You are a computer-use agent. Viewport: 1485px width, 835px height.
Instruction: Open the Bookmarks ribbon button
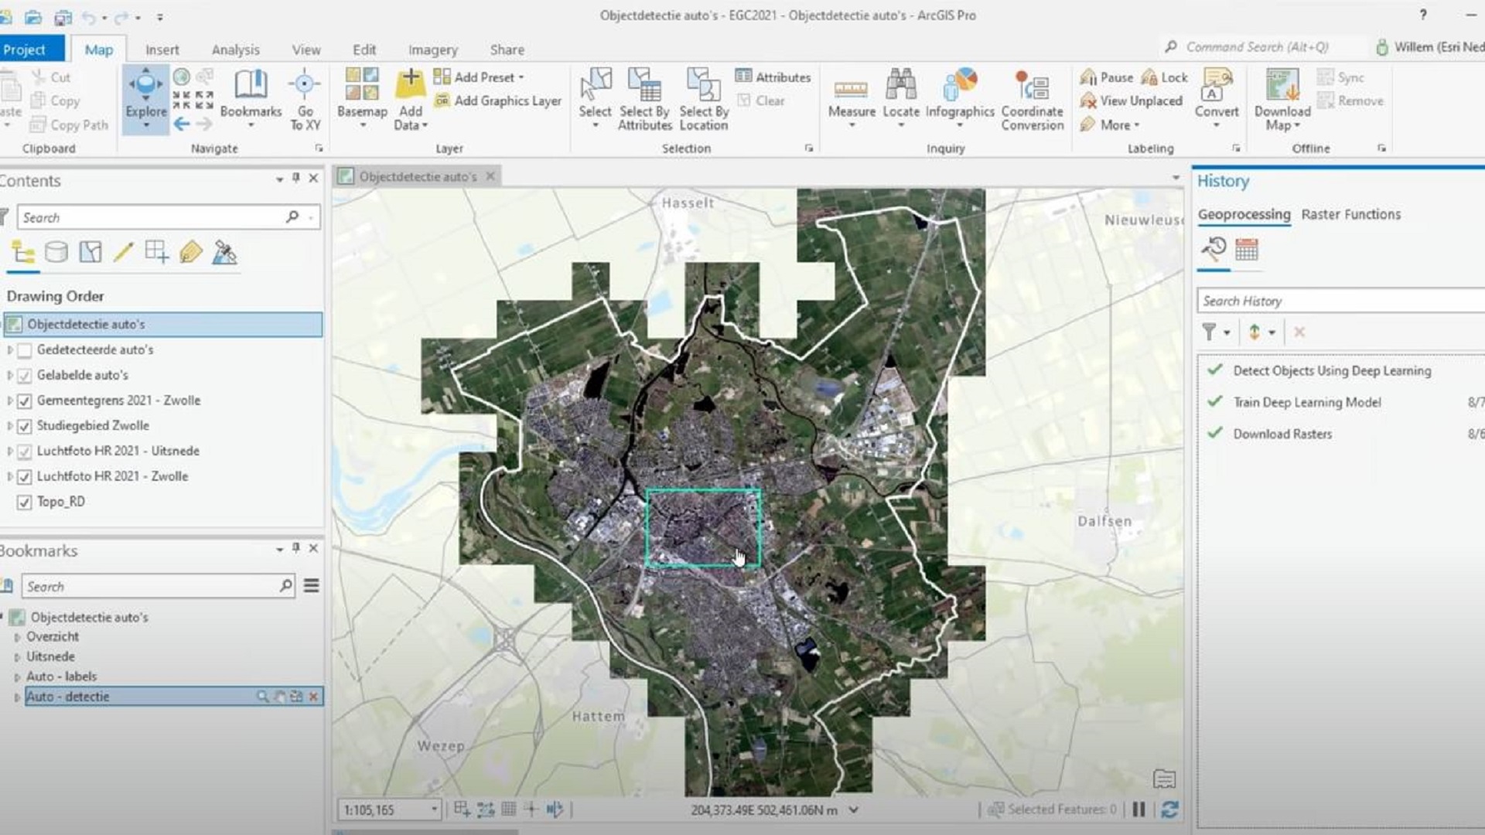point(251,93)
